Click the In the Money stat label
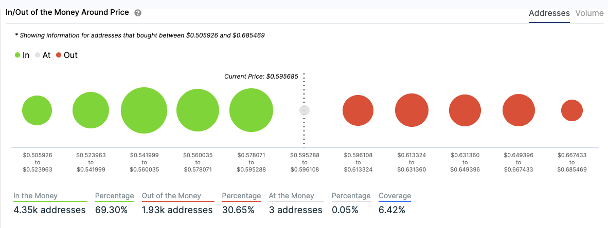The height and width of the screenshot is (228, 608). pyautogui.click(x=35, y=196)
